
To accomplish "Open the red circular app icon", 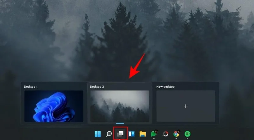I will click(x=165, y=134).
